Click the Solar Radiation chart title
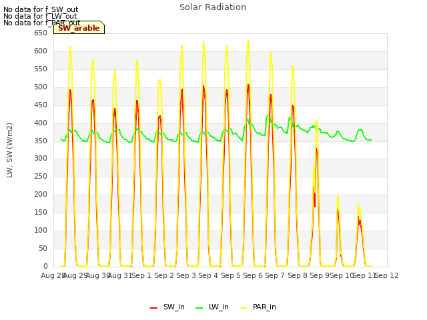 pyautogui.click(x=213, y=7)
